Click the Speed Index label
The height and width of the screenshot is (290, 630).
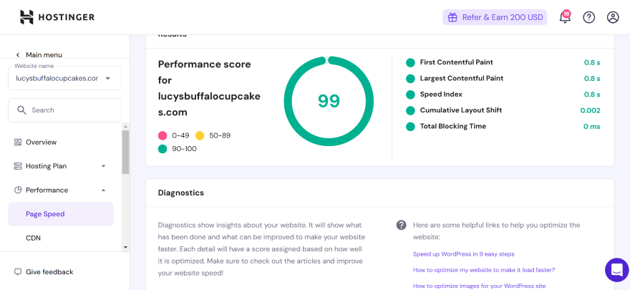[441, 95]
